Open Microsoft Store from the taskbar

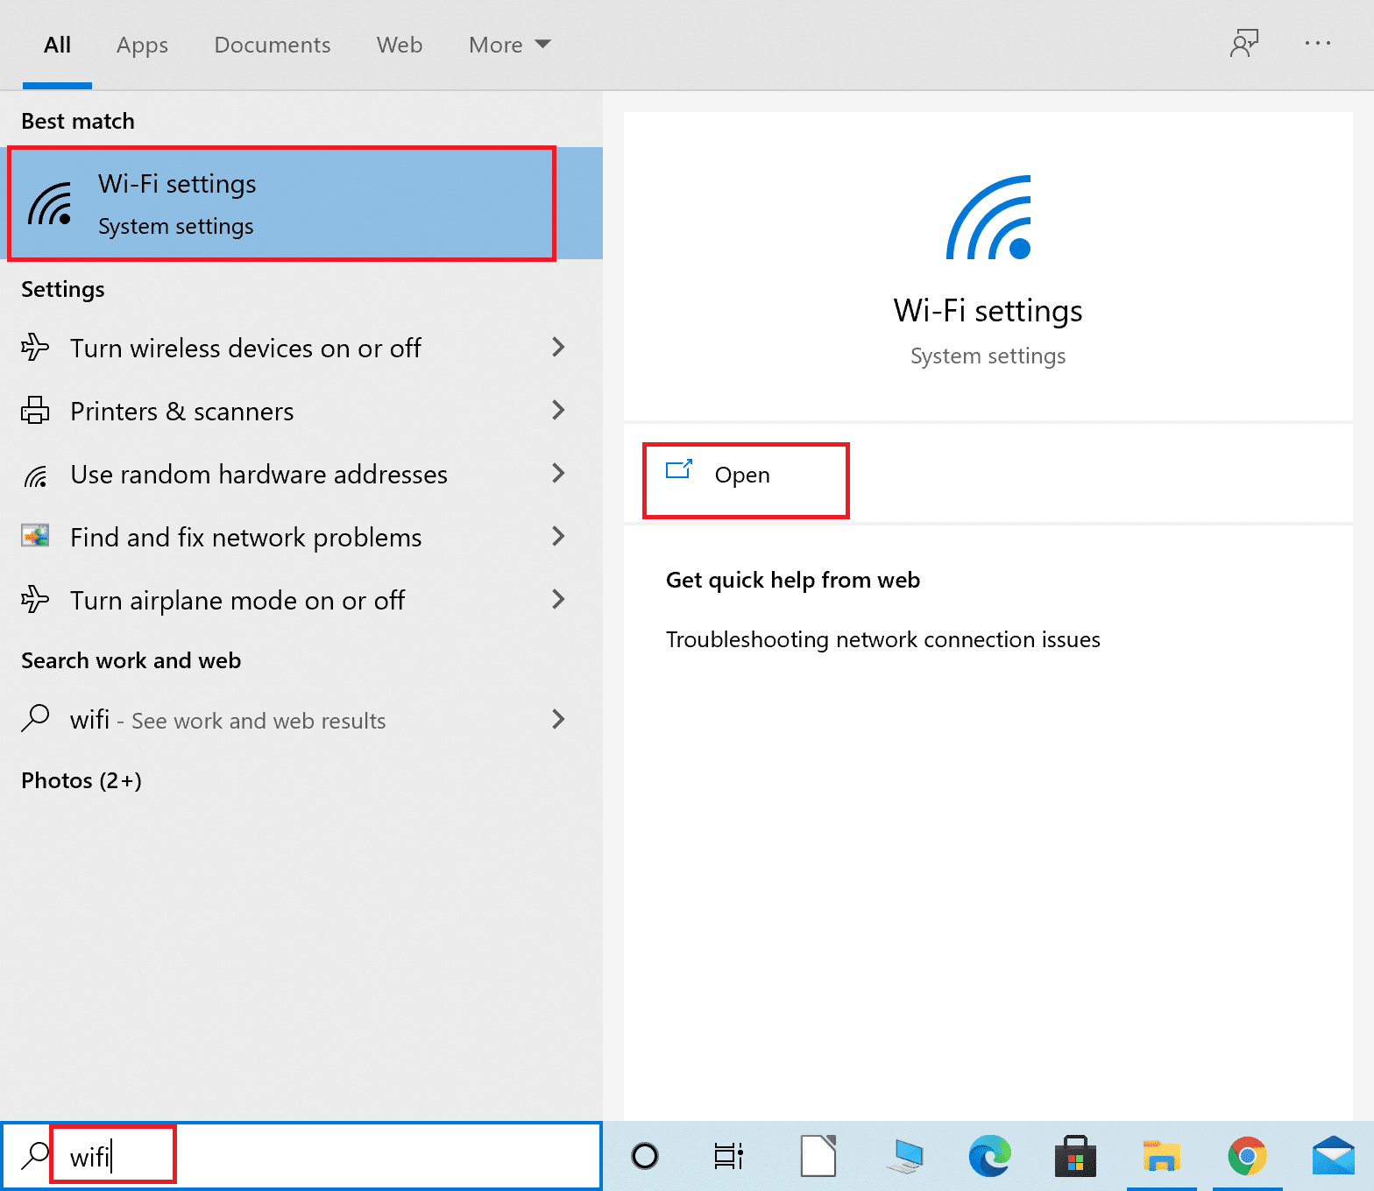[x=1075, y=1156]
